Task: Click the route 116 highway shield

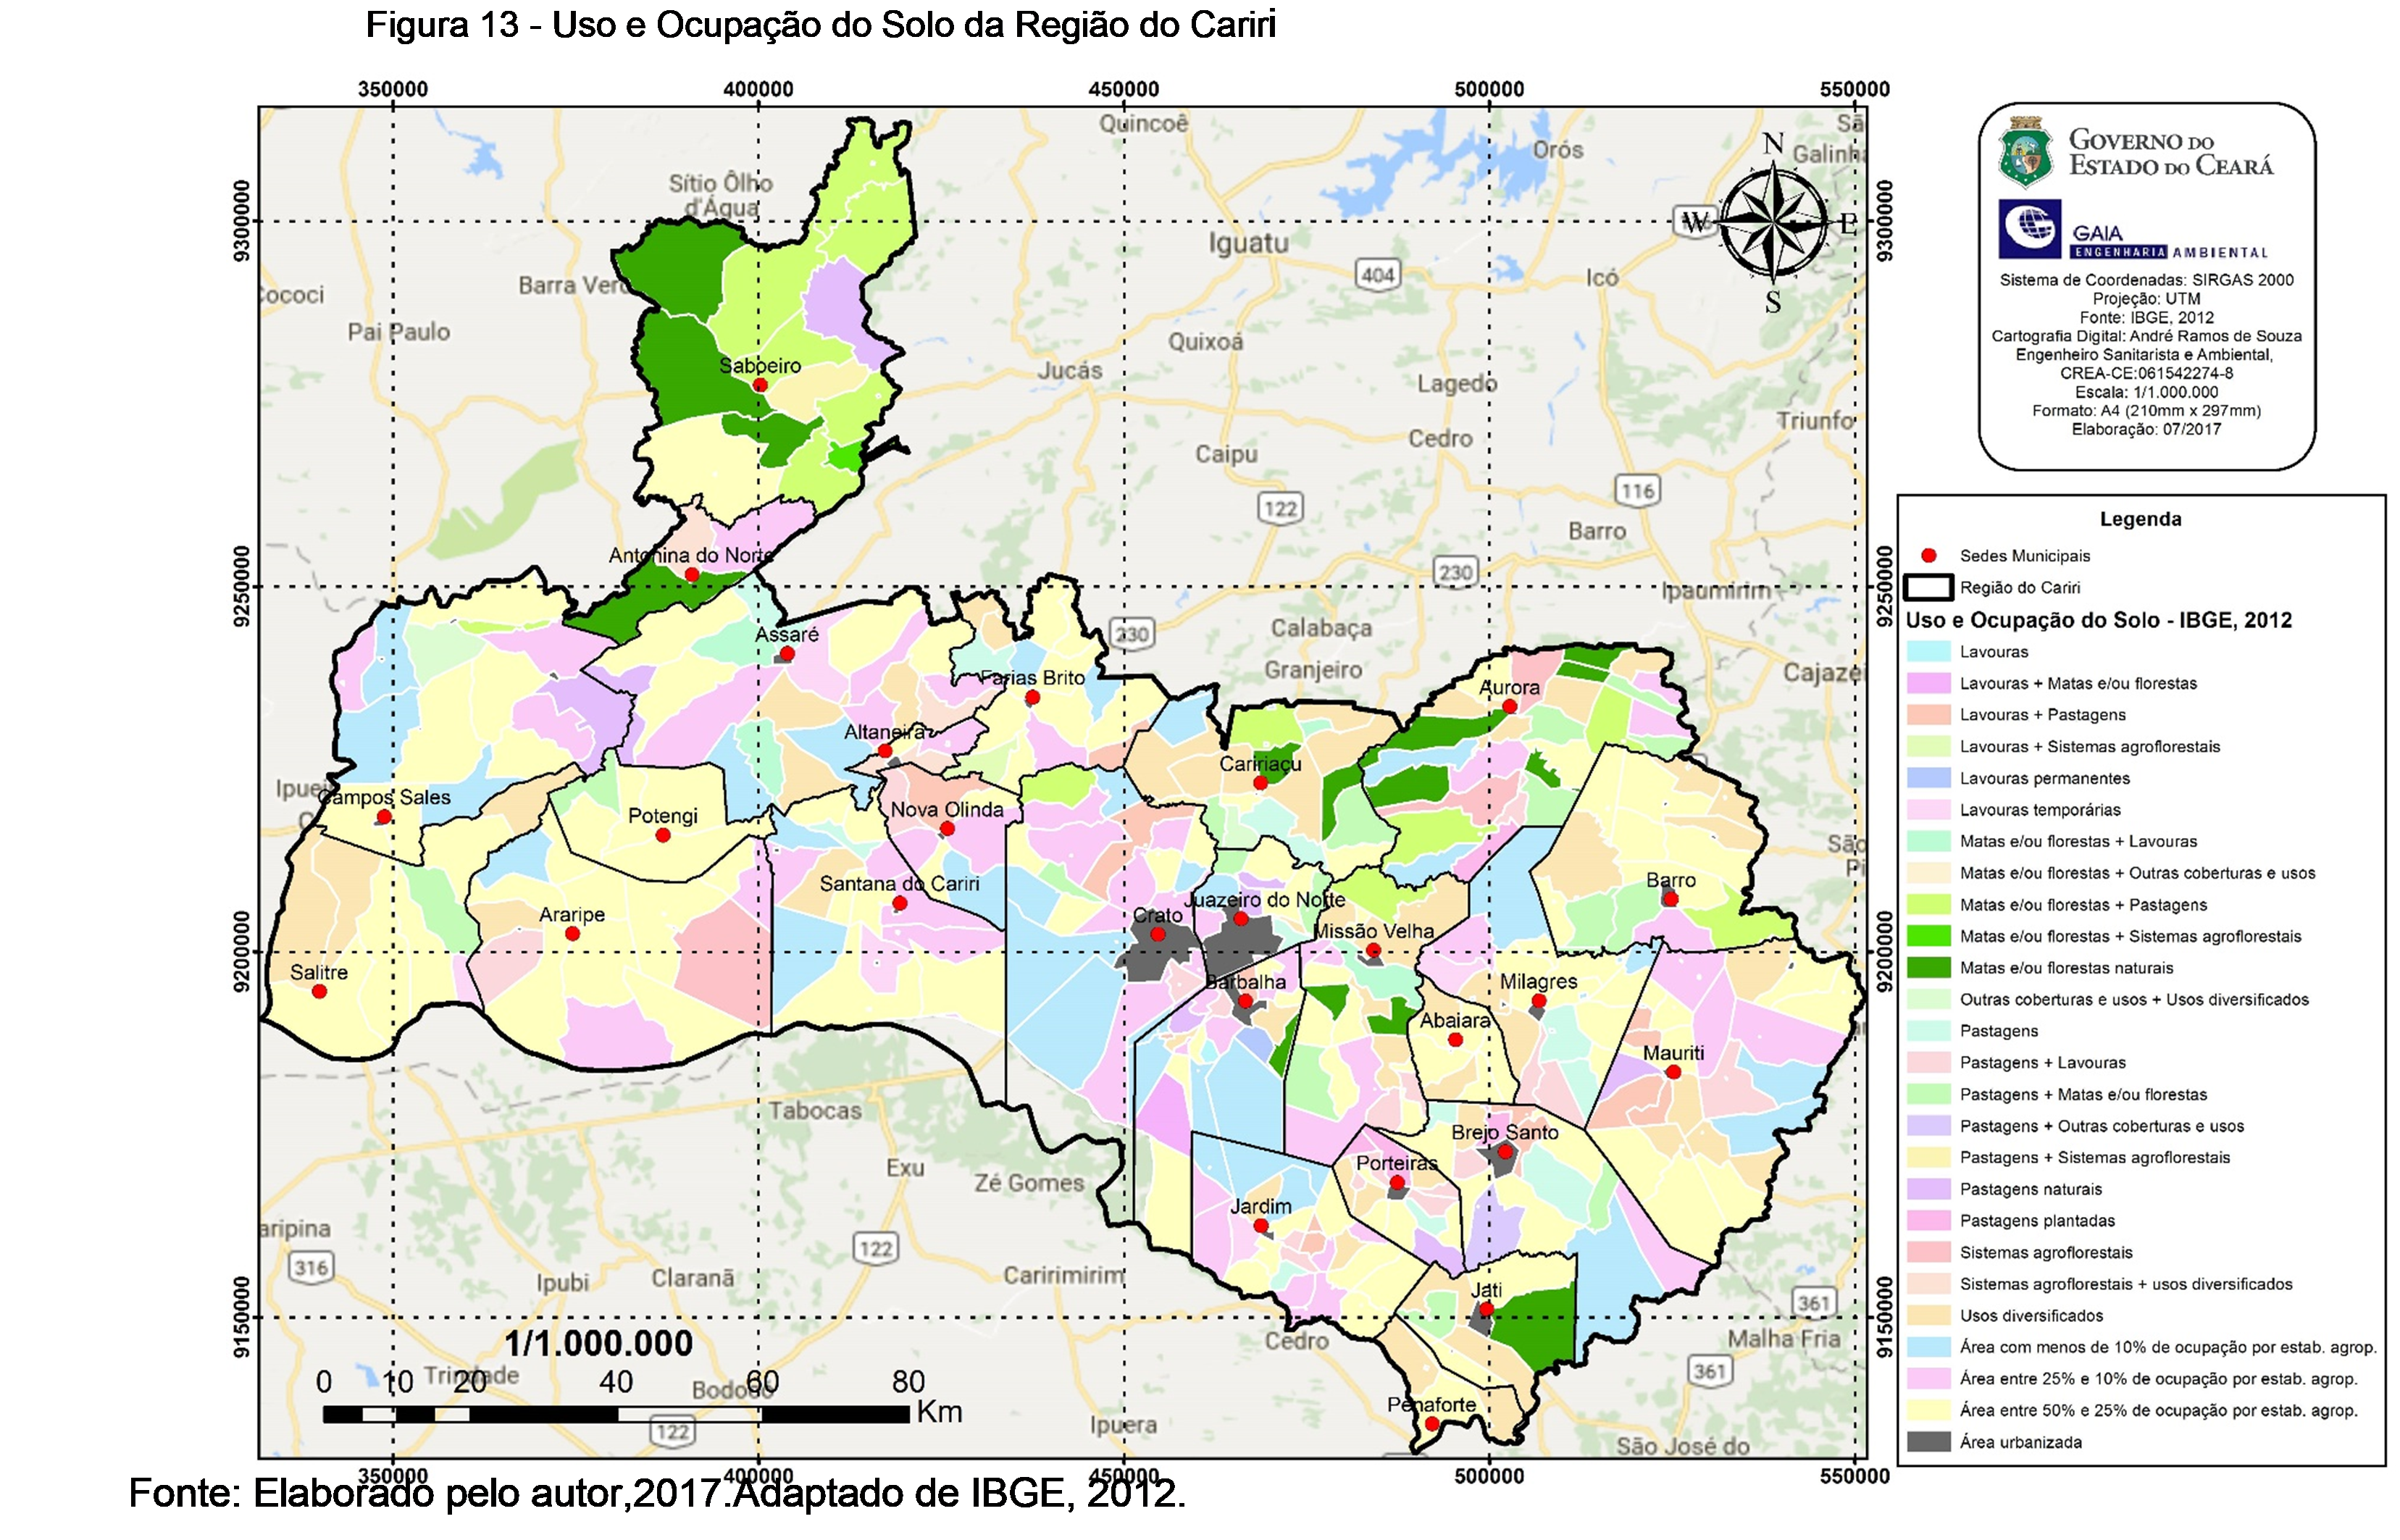Action: pos(1637,490)
